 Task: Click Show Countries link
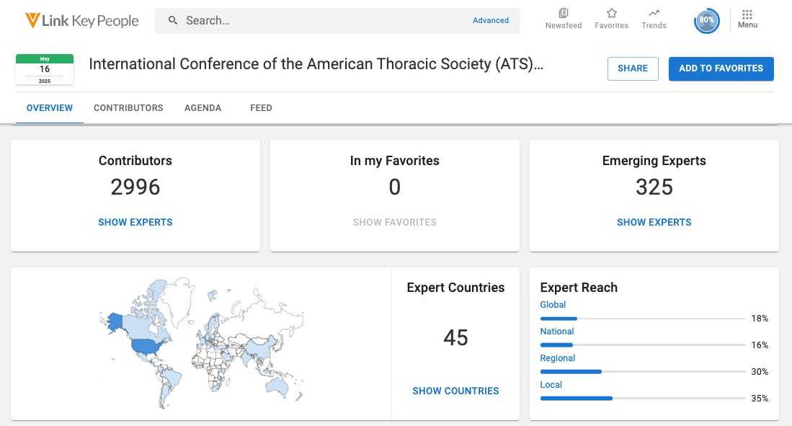455,391
